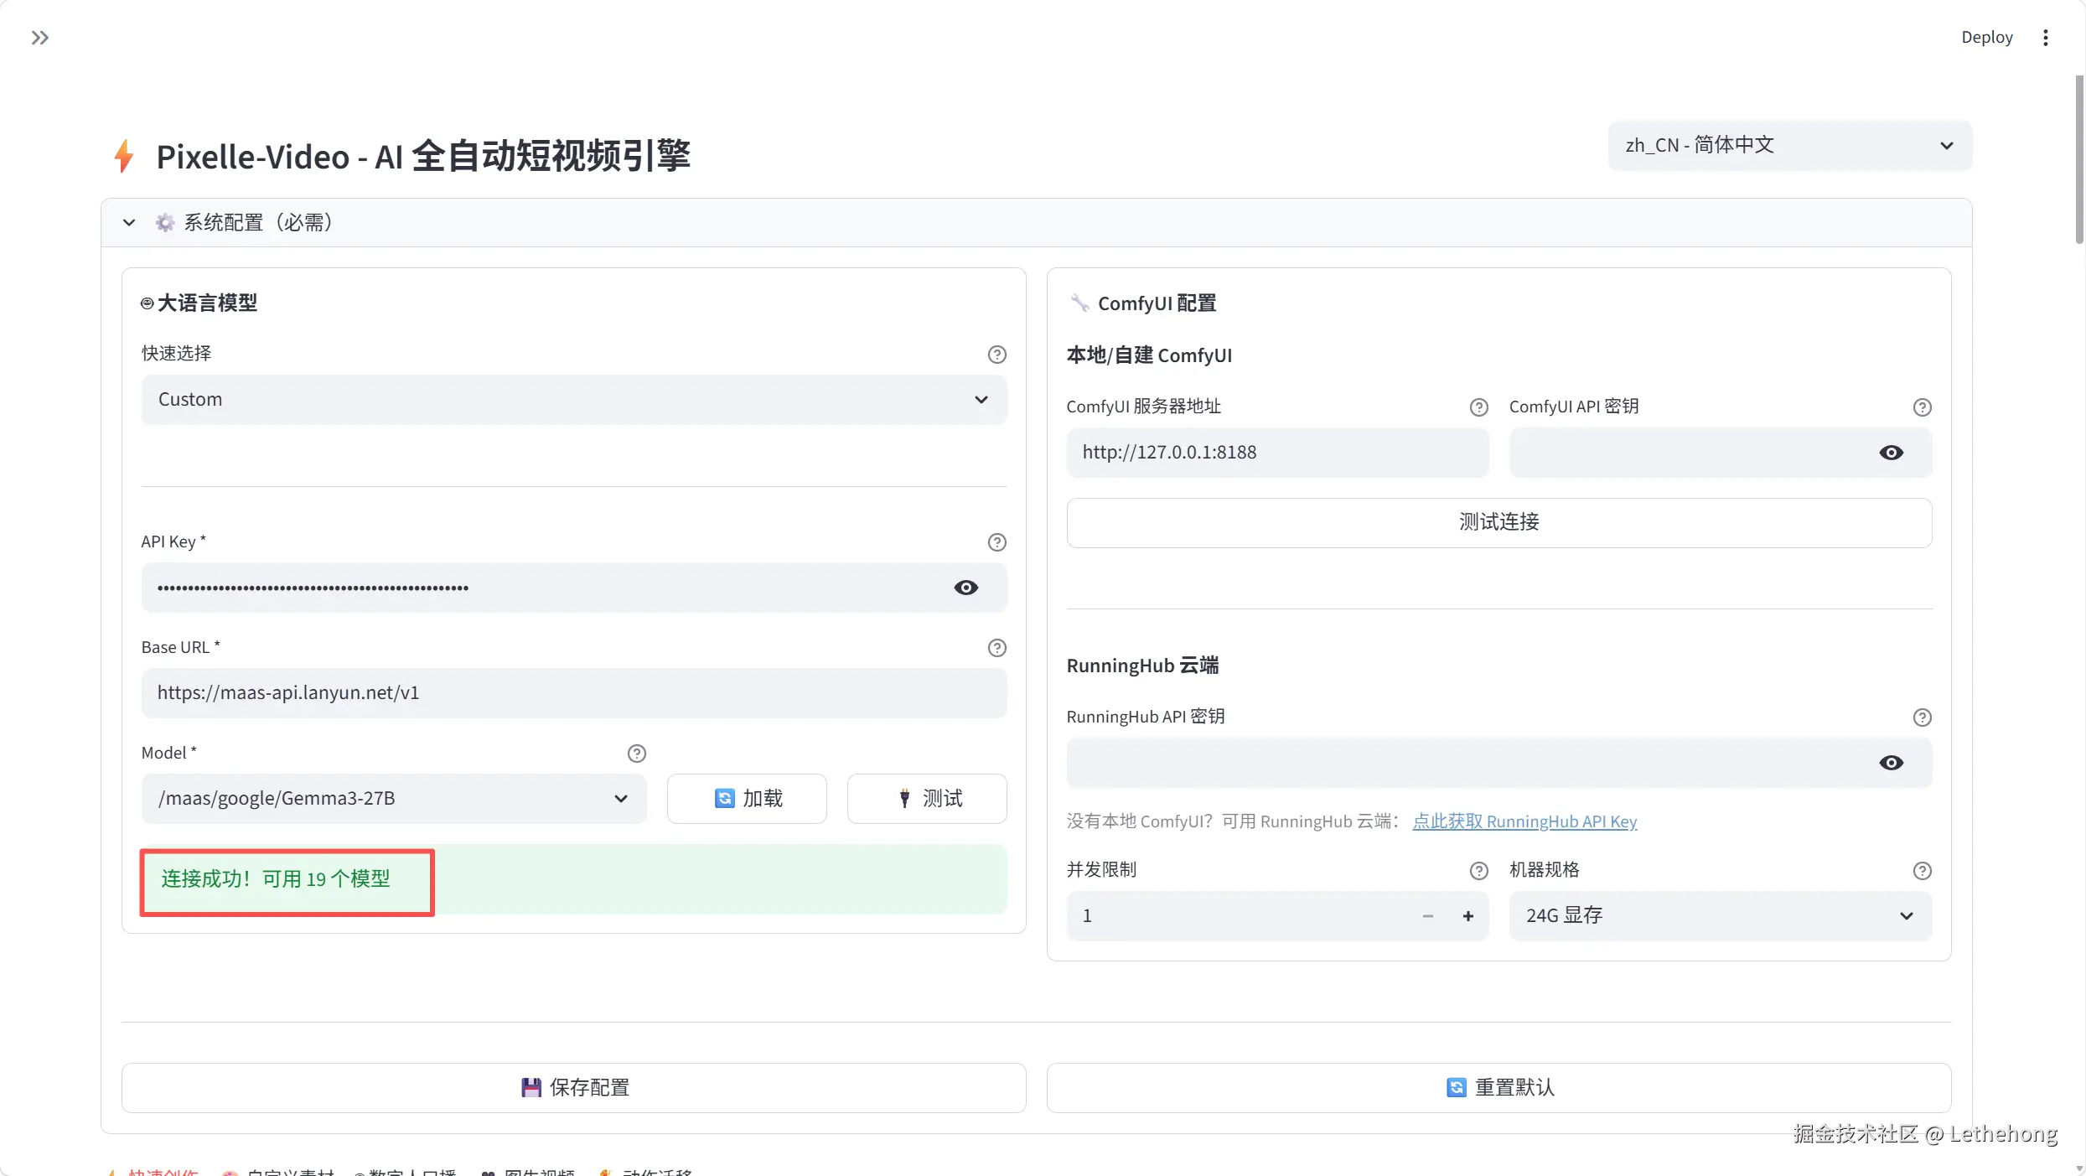Screen dimensions: 2086x1176
Task: Click help icon for 机器规格
Action: click(1922, 871)
